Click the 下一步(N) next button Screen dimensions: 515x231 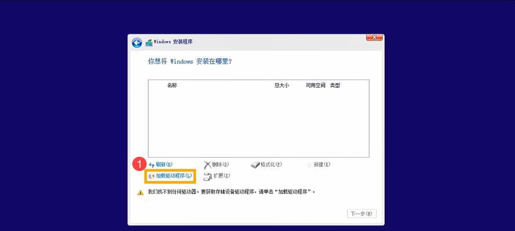361,214
